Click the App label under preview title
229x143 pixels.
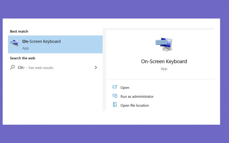pyautogui.click(x=164, y=69)
